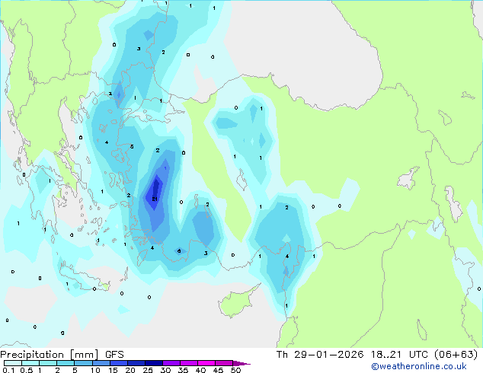483x373 pixels.
Task: Click the legend label '45'
Action: 218,370
